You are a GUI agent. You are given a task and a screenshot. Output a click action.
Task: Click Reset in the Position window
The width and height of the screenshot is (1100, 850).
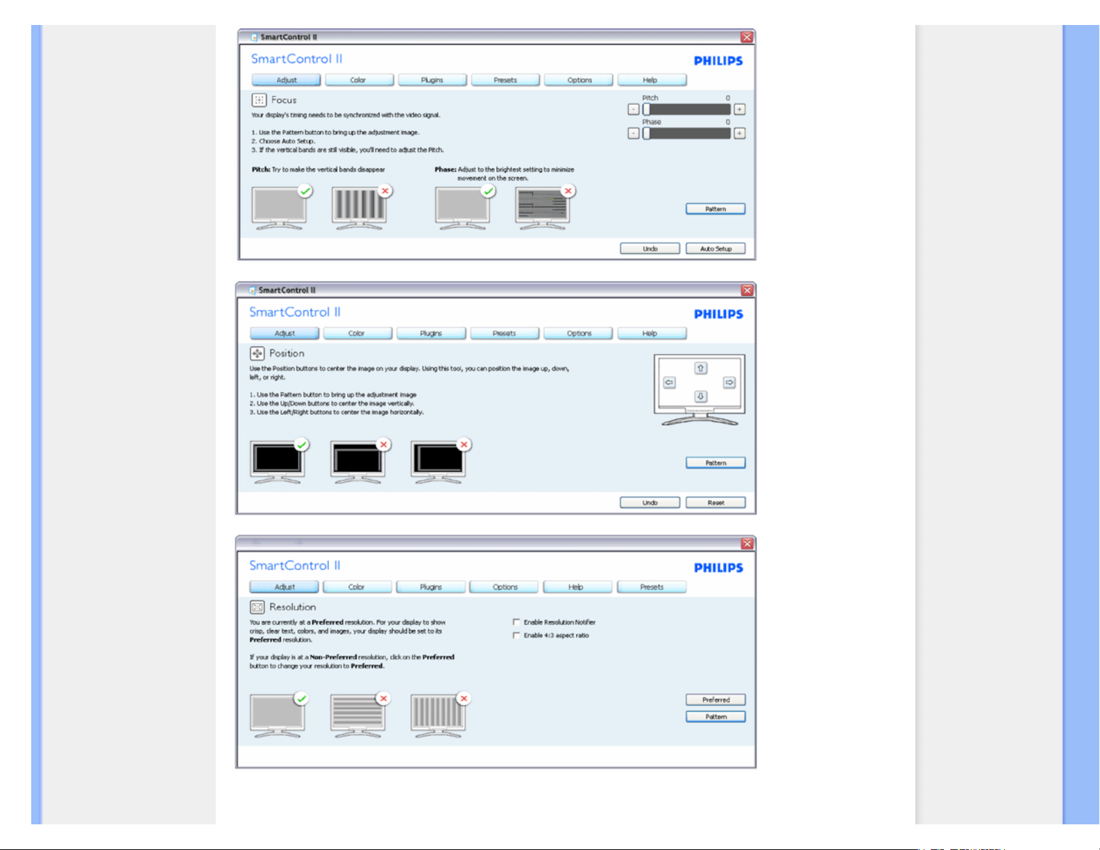click(x=716, y=502)
